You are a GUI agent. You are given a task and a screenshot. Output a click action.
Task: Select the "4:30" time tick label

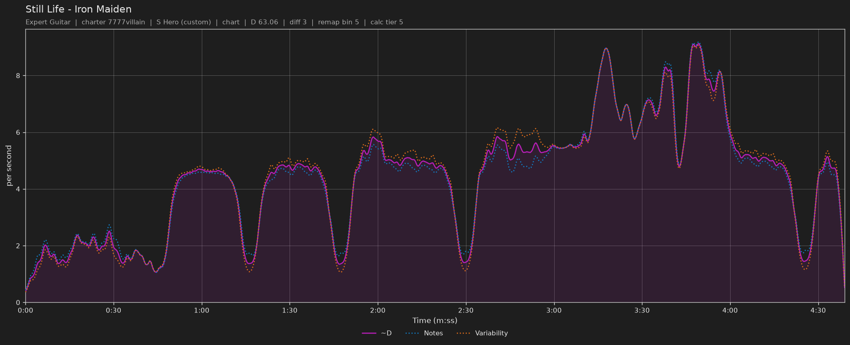818,310
